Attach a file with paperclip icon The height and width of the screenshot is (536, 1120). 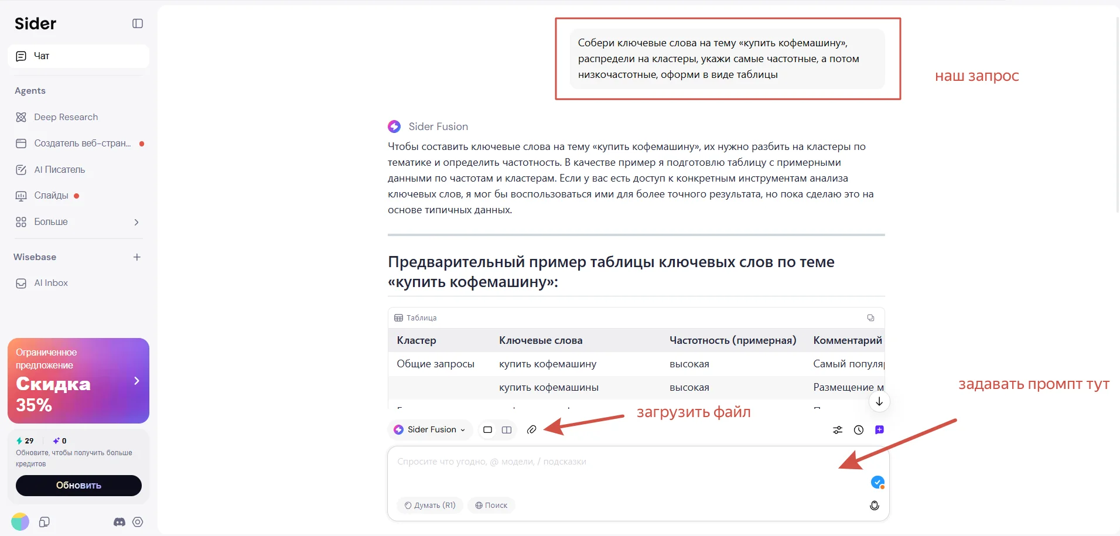coord(532,429)
